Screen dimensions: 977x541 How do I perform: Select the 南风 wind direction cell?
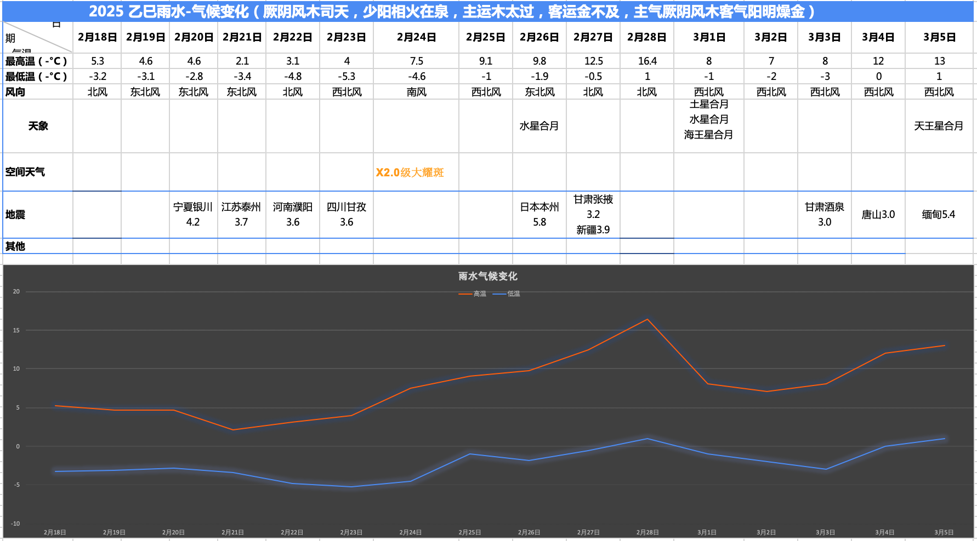click(x=416, y=91)
